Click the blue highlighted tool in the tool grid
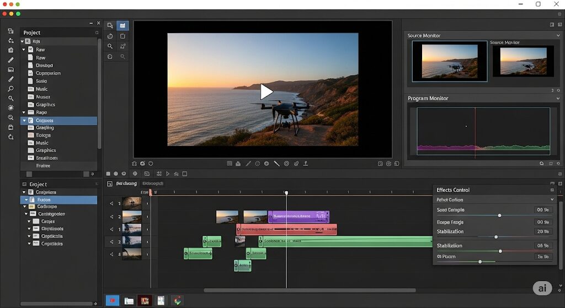Image resolution: width=565 pixels, height=308 pixels. [122, 25]
